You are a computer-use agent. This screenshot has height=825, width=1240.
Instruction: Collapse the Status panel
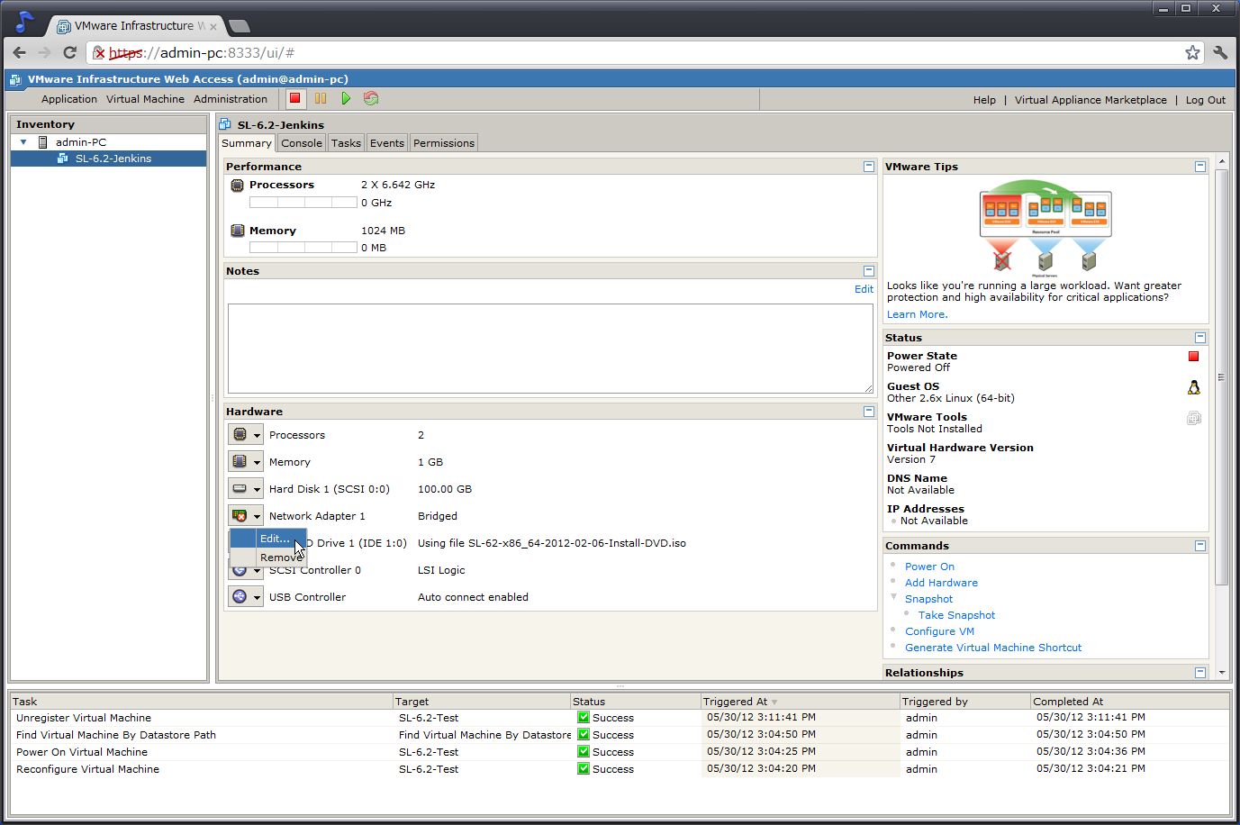pos(1200,338)
